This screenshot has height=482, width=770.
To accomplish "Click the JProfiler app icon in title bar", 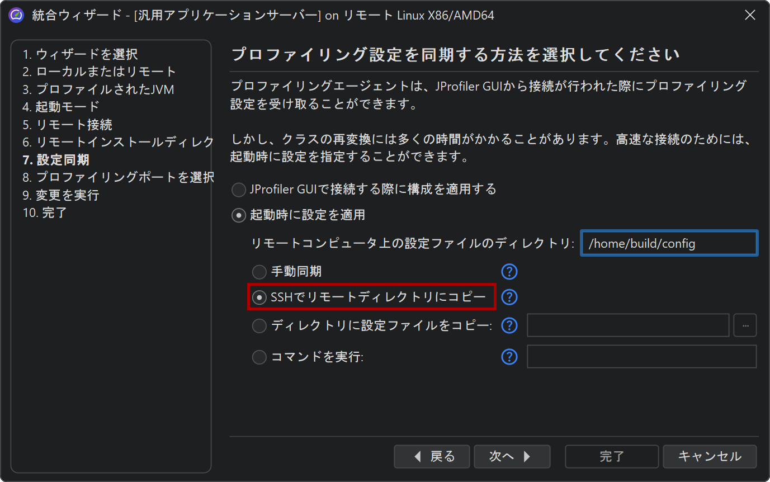I will (16, 15).
